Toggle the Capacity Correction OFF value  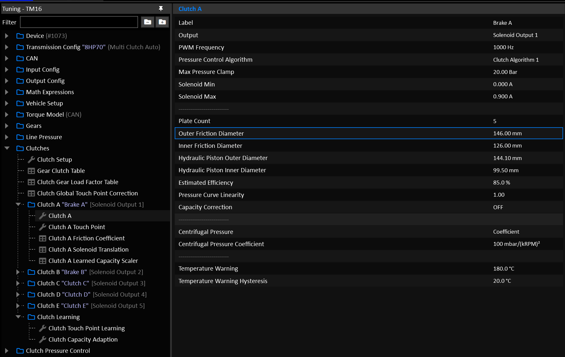click(498, 207)
